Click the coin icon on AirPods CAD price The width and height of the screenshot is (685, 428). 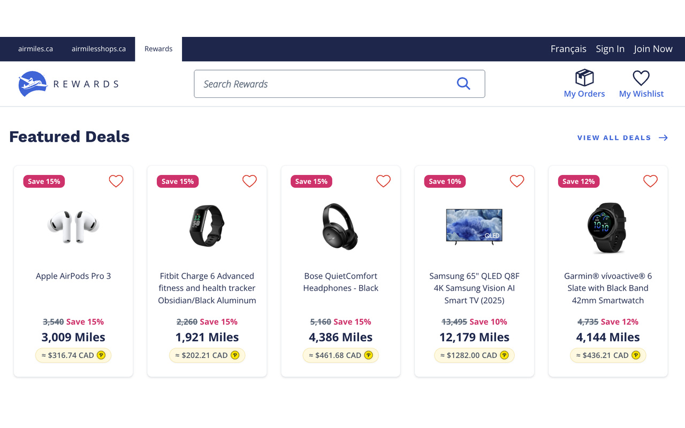[101, 355]
